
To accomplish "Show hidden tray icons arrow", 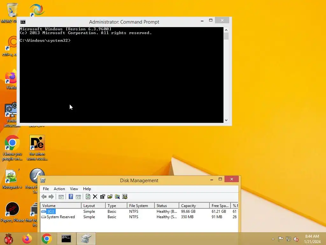I will (x=273, y=239).
